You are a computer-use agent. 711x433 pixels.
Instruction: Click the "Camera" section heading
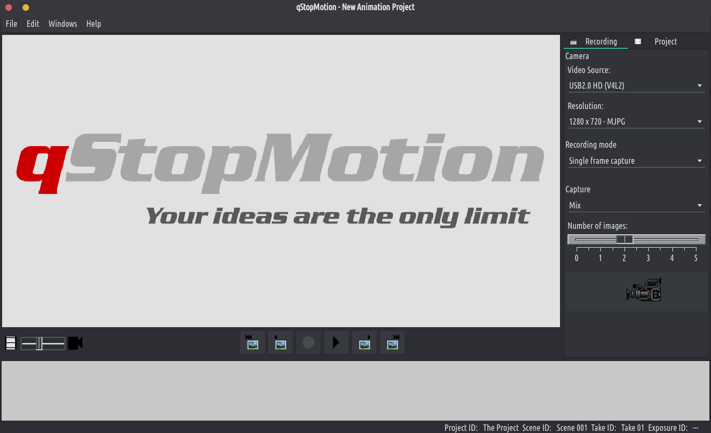[577, 56]
